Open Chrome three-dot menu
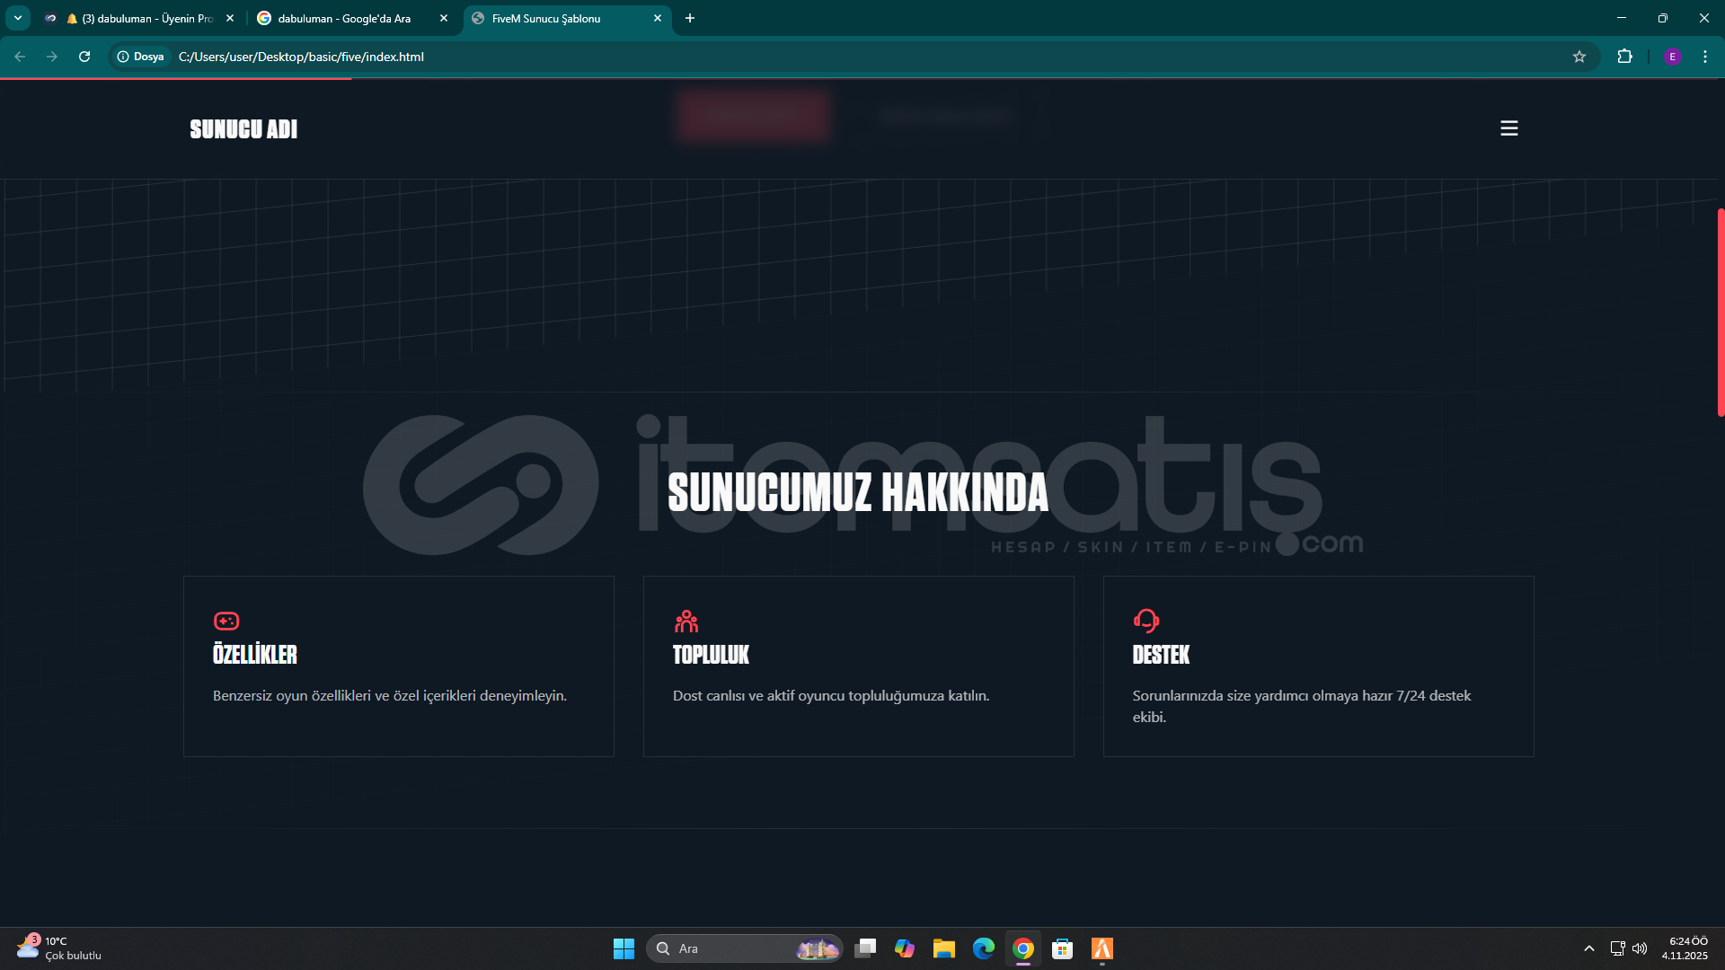The image size is (1725, 970). click(x=1704, y=57)
